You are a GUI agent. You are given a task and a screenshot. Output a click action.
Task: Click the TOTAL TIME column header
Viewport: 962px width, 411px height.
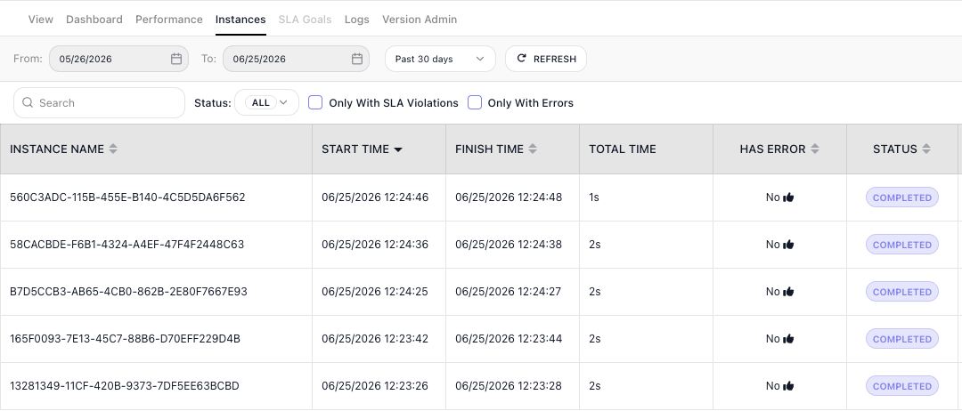pos(646,149)
